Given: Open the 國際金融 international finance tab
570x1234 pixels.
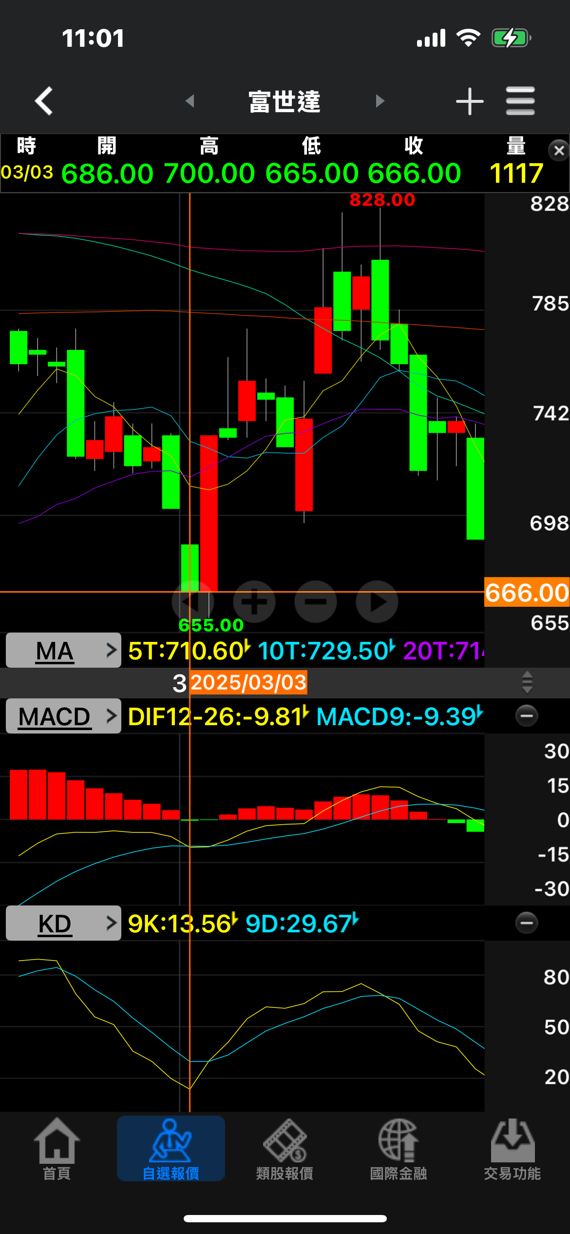Looking at the screenshot, I should click(x=399, y=1149).
